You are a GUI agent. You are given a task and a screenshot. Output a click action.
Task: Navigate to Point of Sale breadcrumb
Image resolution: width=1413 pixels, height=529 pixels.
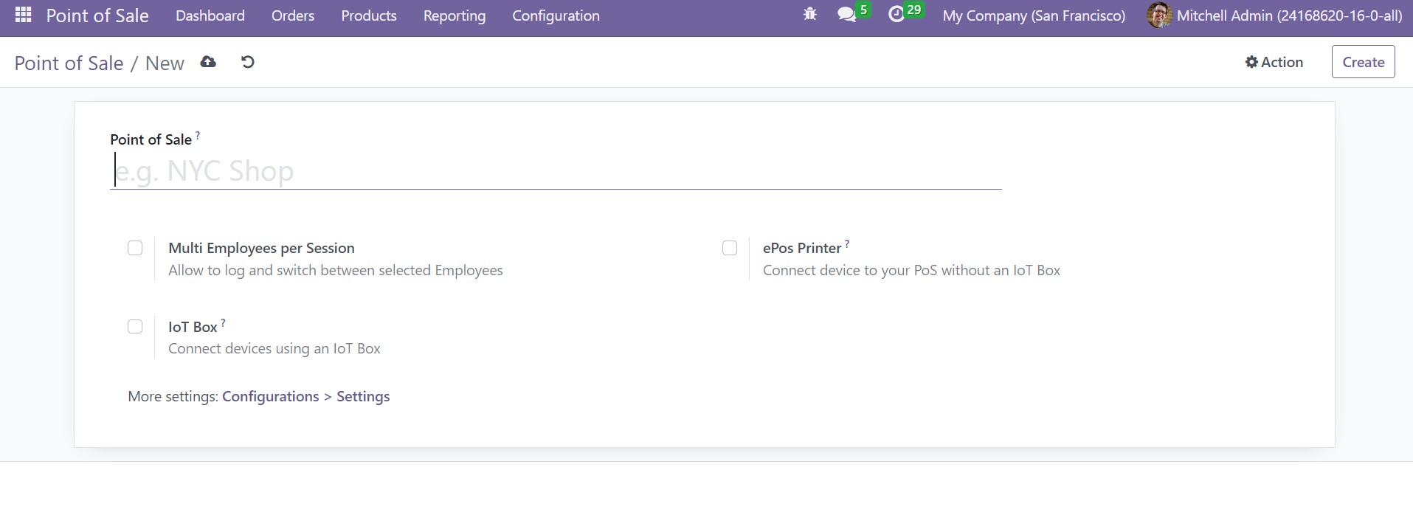[69, 63]
